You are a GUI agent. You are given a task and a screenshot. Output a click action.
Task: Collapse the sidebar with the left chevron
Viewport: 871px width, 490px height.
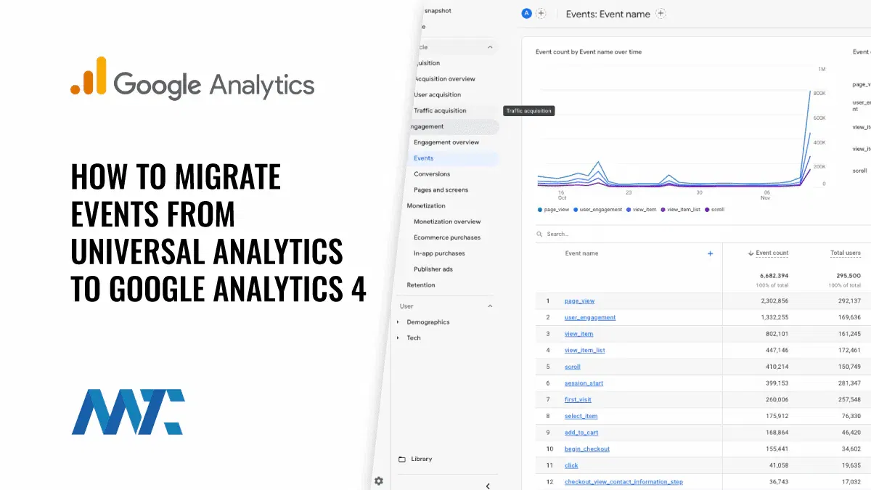tap(488, 486)
